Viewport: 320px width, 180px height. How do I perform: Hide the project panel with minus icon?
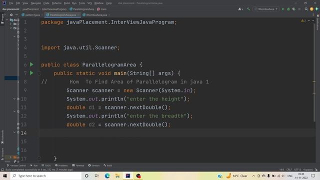(16, 14)
